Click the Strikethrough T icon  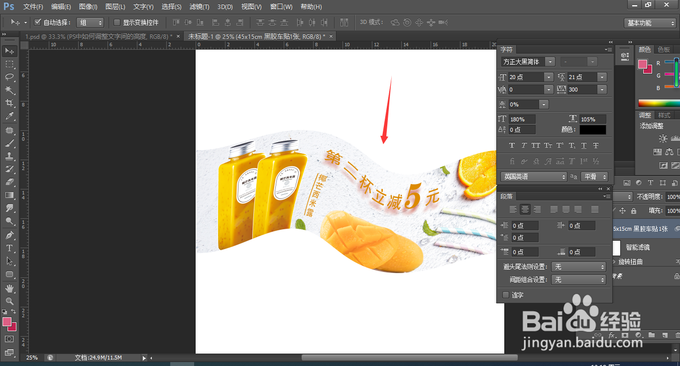point(596,145)
